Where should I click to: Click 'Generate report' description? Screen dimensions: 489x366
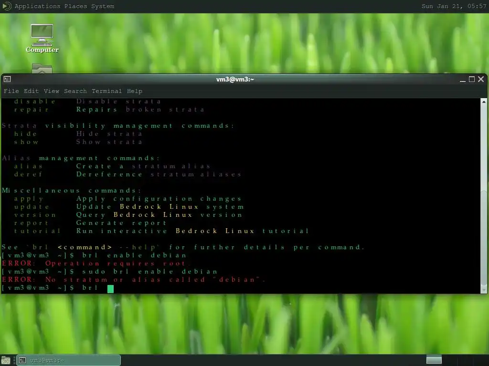pyautogui.click(x=121, y=223)
